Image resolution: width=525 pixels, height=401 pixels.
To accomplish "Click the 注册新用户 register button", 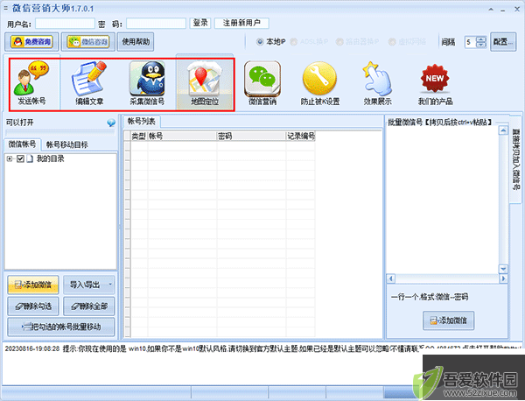I will 241,23.
